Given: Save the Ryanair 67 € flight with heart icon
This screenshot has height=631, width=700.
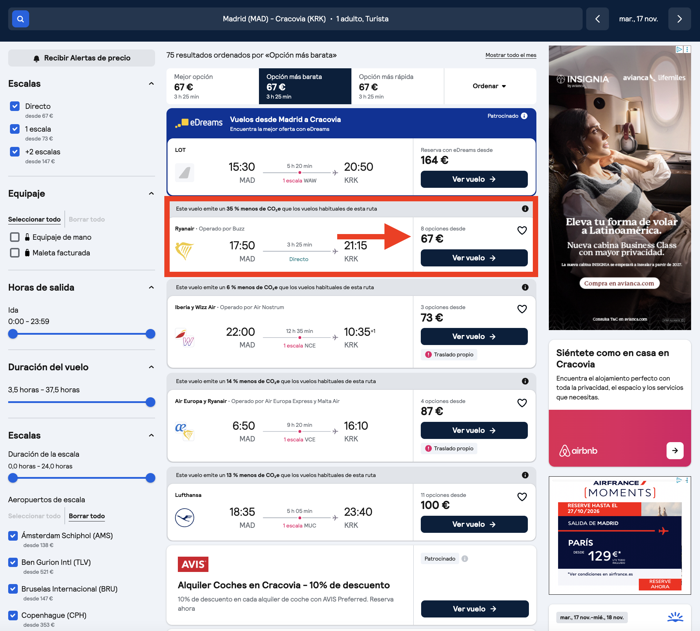Looking at the screenshot, I should click(522, 230).
